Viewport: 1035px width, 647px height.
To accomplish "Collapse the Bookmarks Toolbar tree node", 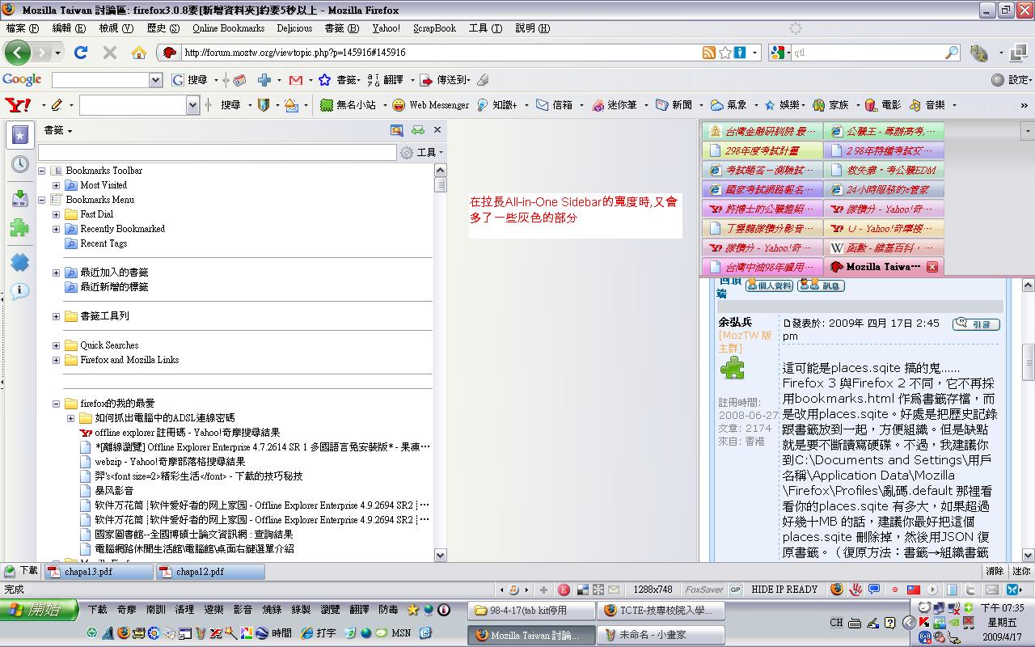I will pyautogui.click(x=42, y=171).
